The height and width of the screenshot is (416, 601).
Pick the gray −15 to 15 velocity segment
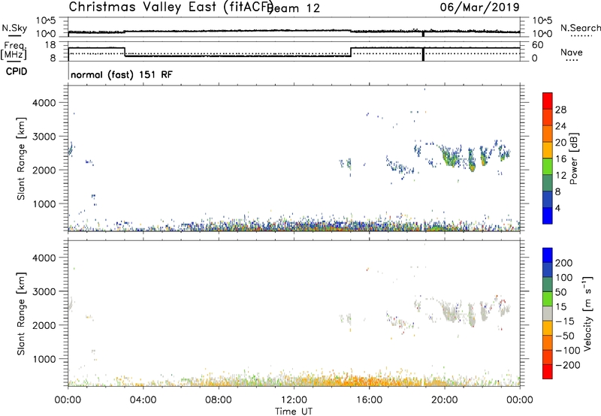(x=548, y=313)
